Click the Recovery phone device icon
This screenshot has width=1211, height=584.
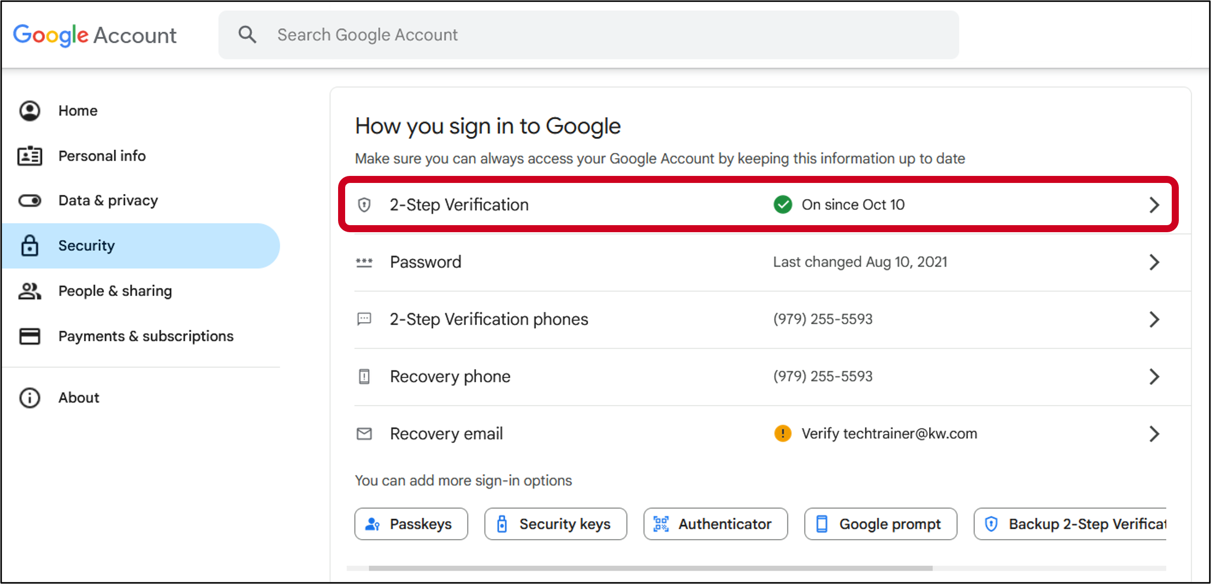tap(364, 376)
